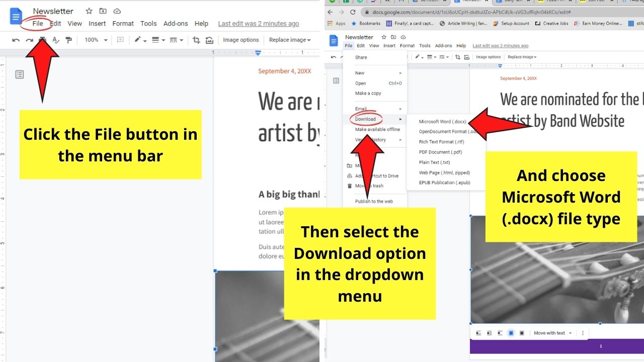Crop the selected image using the crop icon

point(196,40)
